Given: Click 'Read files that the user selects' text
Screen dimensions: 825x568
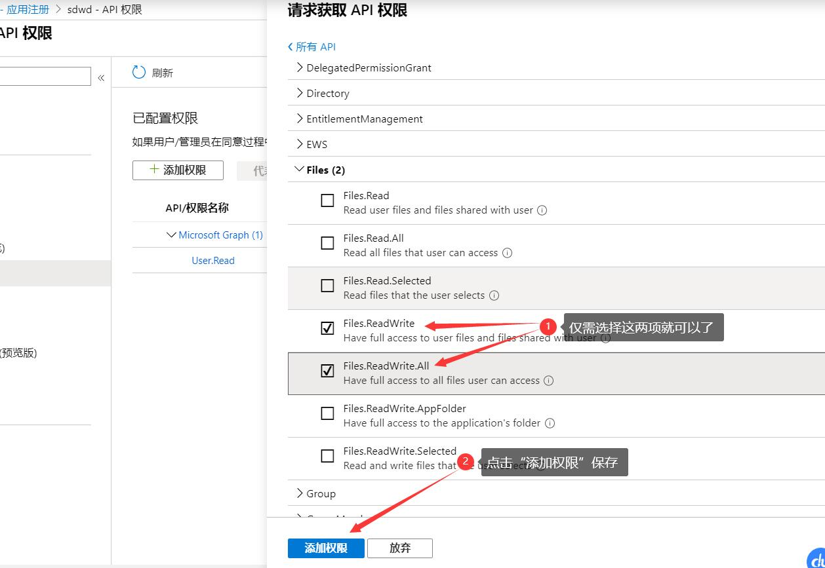Looking at the screenshot, I should [x=414, y=295].
